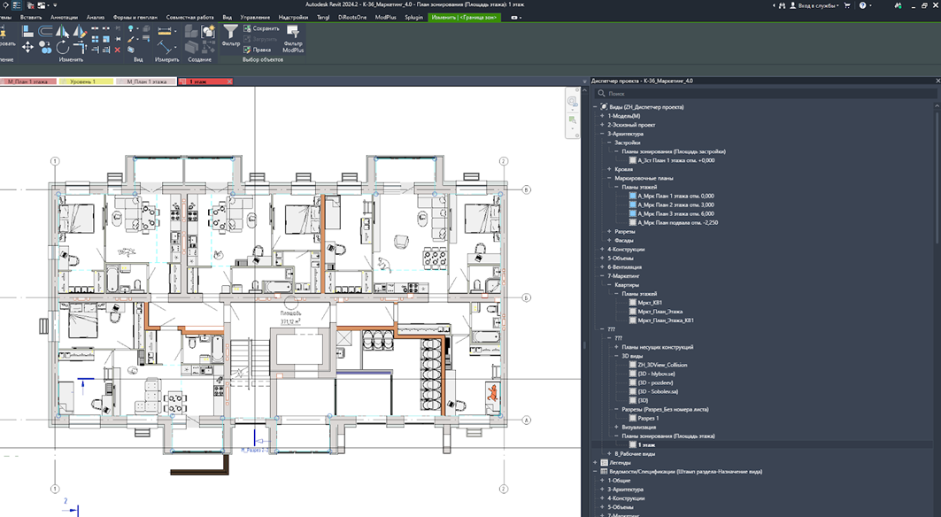The width and height of the screenshot is (941, 517).
Task: Close the 1 этаж view tab
Action: (229, 81)
